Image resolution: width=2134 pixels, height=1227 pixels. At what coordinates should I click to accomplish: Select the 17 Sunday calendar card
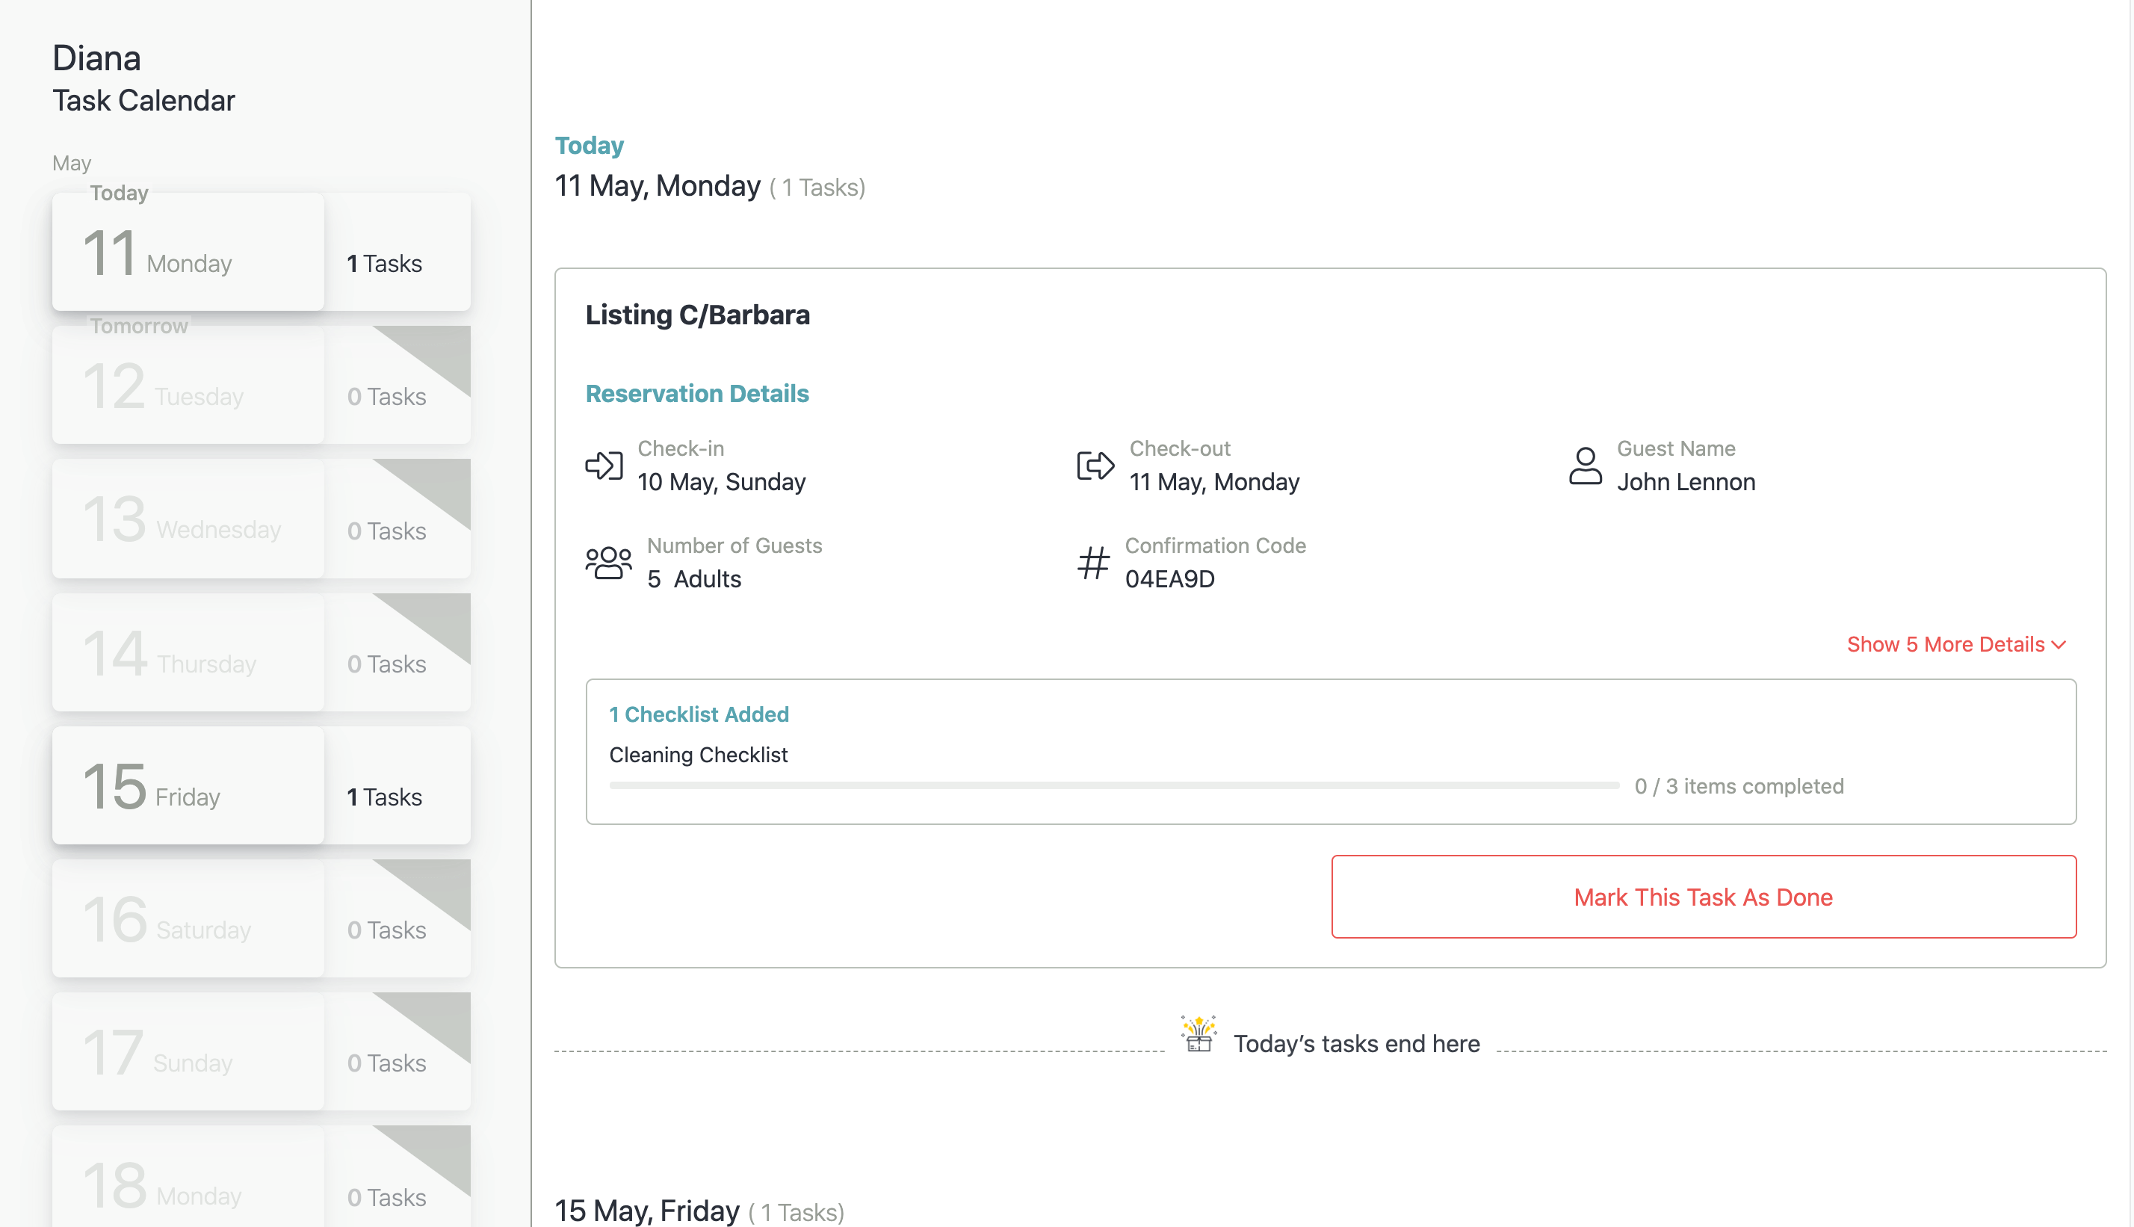[x=262, y=1051]
